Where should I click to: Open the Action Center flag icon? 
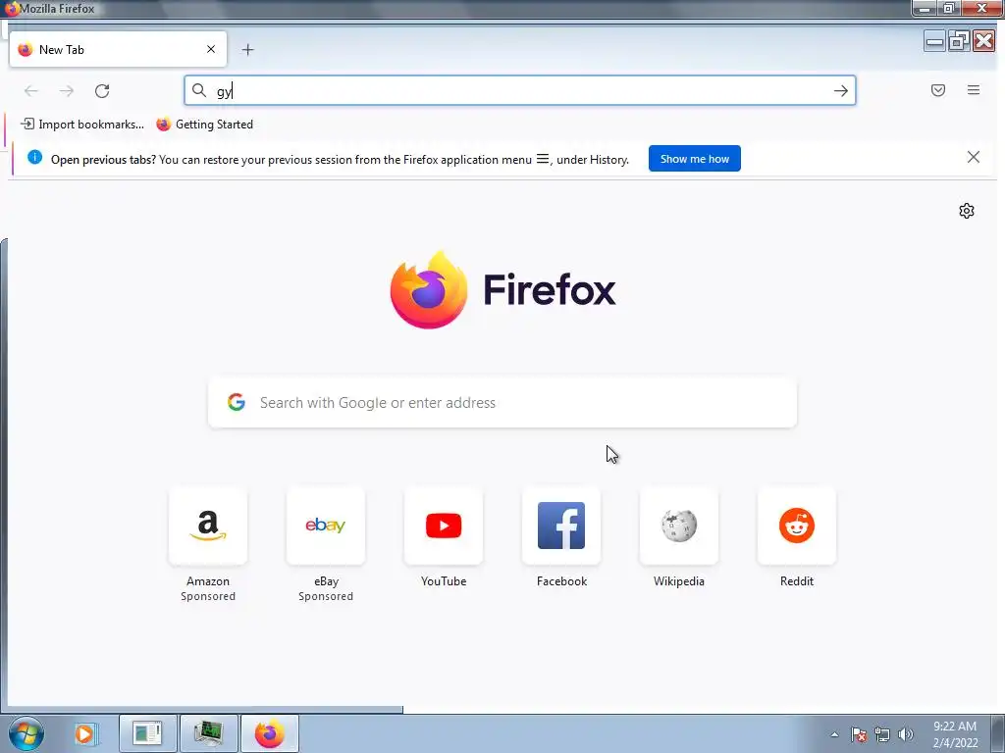tap(858, 734)
